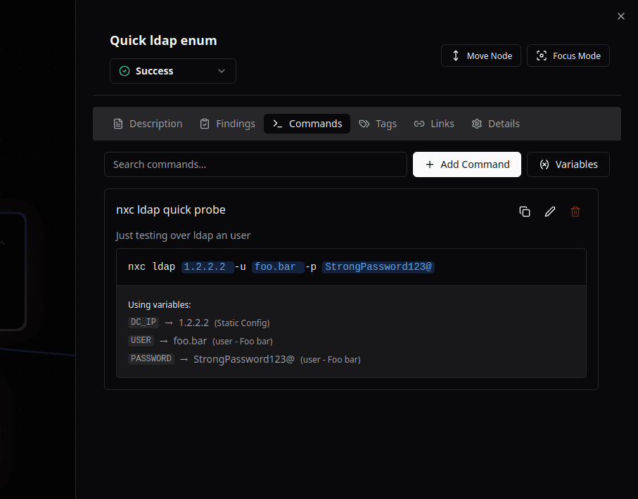Click the Move Node button
The height and width of the screenshot is (499, 638).
[481, 56]
